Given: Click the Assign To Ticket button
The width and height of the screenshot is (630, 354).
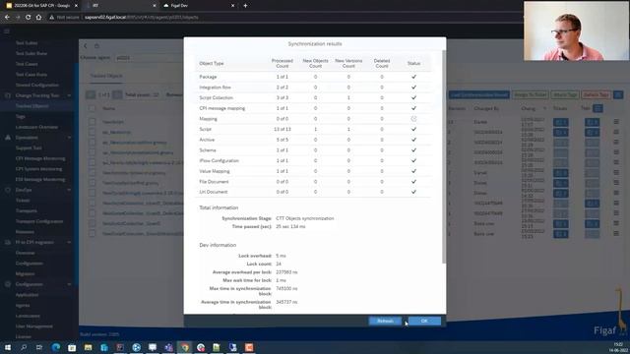Looking at the screenshot, I should pos(531,94).
